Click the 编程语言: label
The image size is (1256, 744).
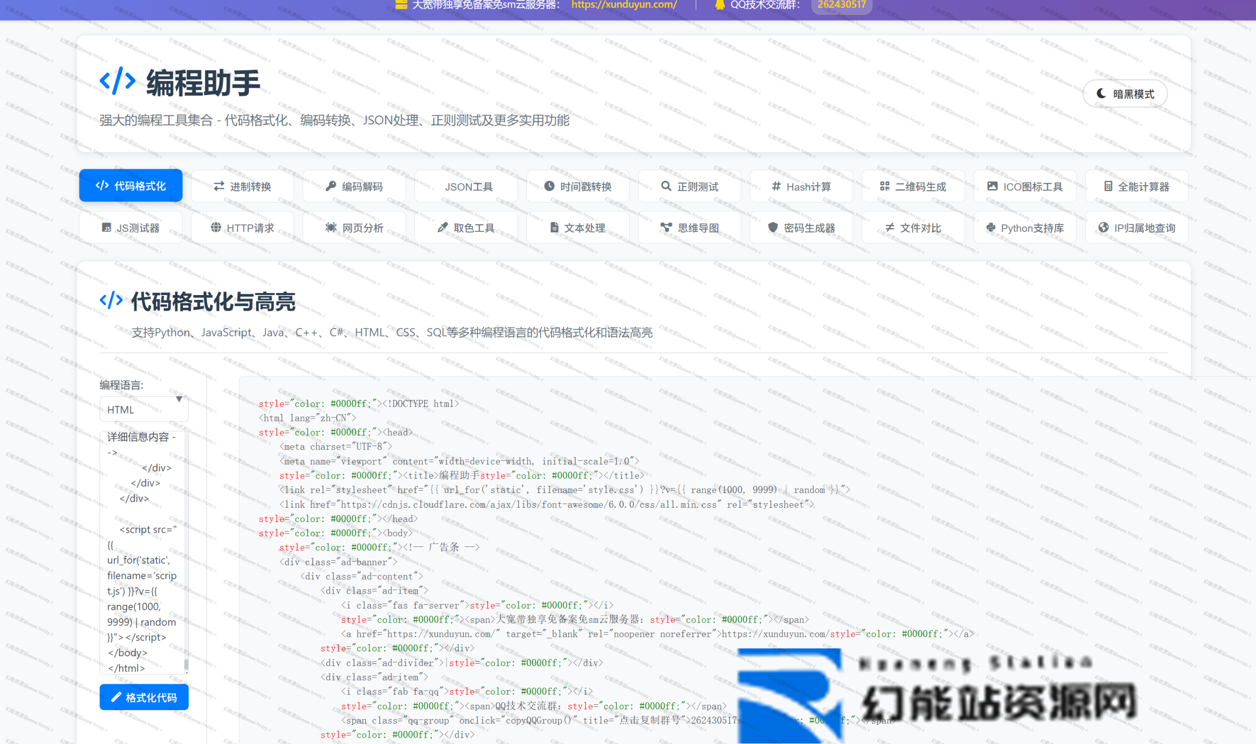tap(122, 385)
